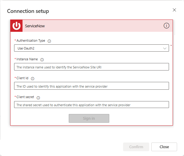Screen dimensions: 184x156
Task: Click the Client secret field label
Action: [x=25, y=97]
